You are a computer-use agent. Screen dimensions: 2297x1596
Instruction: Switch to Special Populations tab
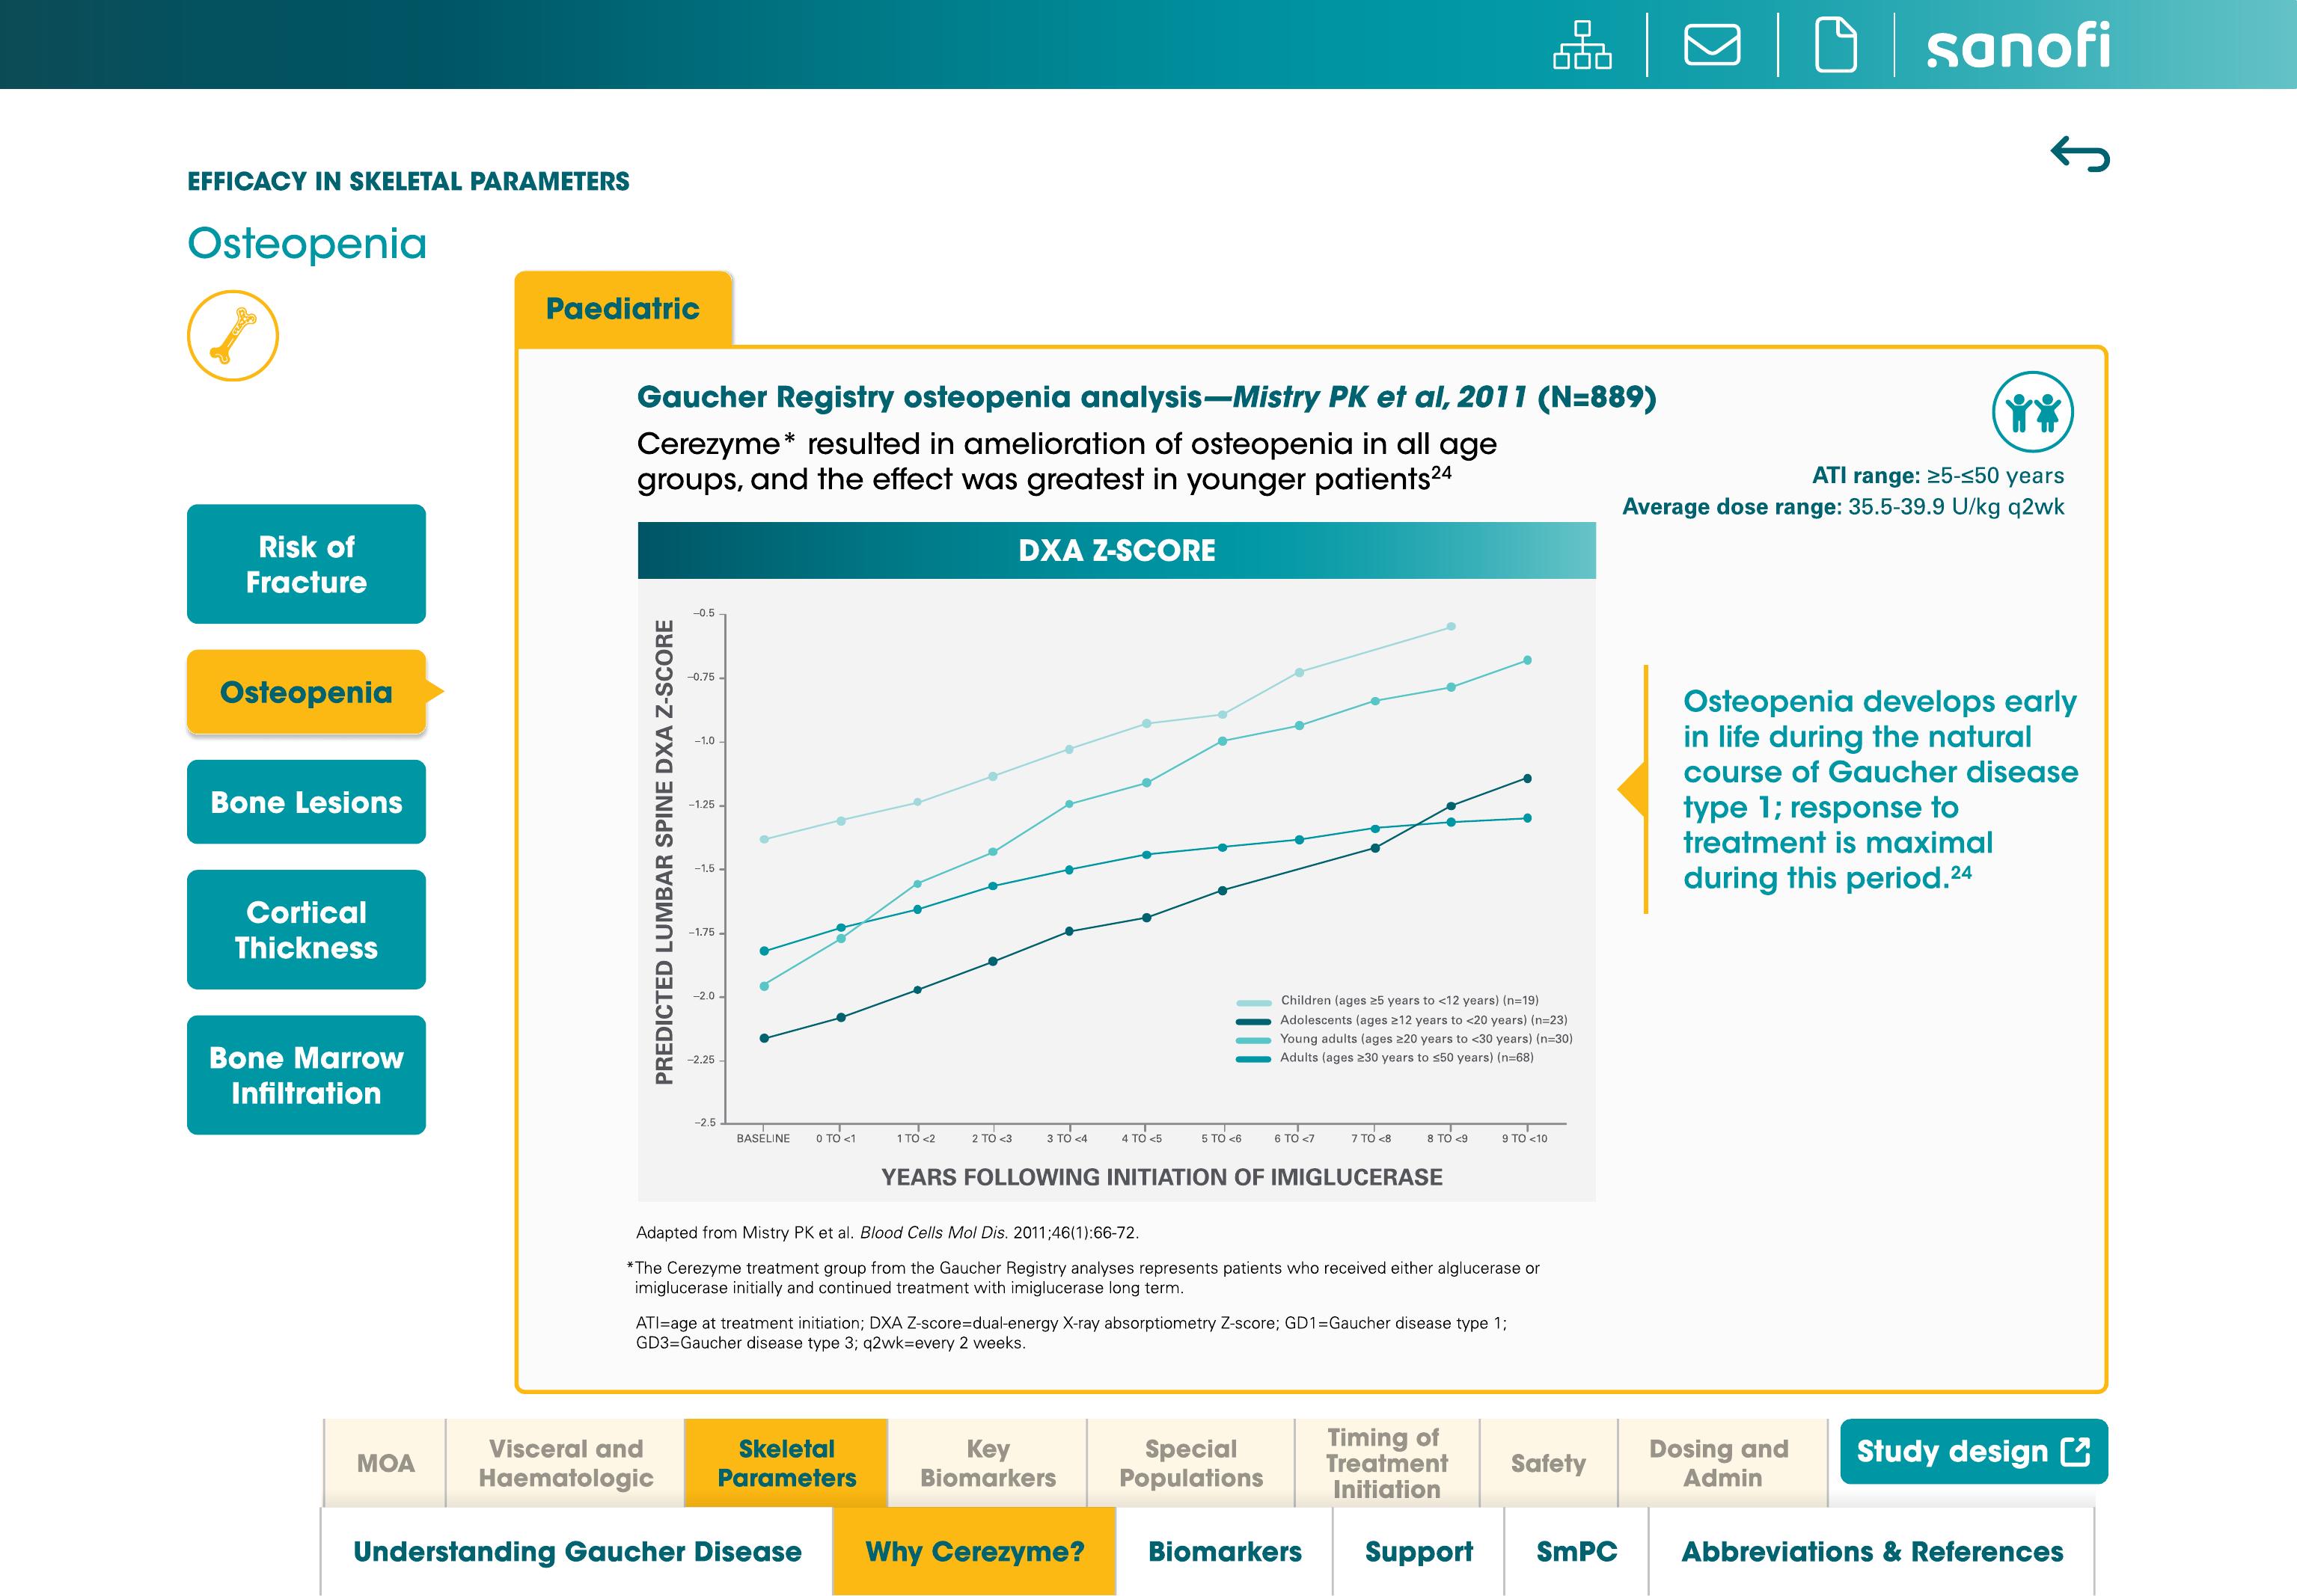coord(1190,1463)
